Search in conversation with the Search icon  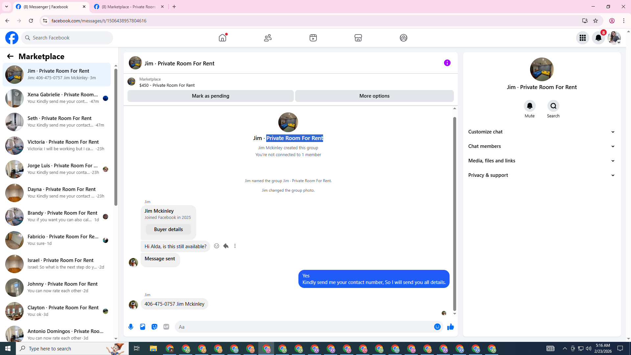point(553,106)
